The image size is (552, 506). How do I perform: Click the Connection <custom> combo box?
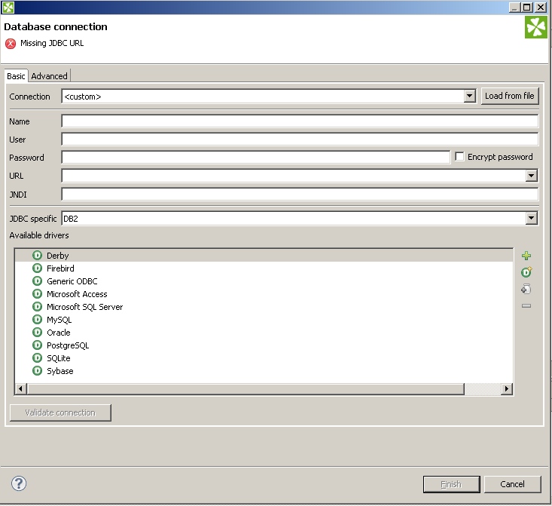click(269, 96)
